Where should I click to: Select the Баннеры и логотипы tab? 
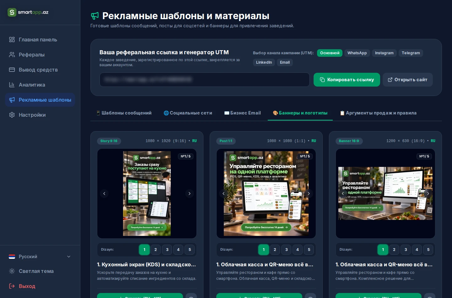click(x=300, y=113)
